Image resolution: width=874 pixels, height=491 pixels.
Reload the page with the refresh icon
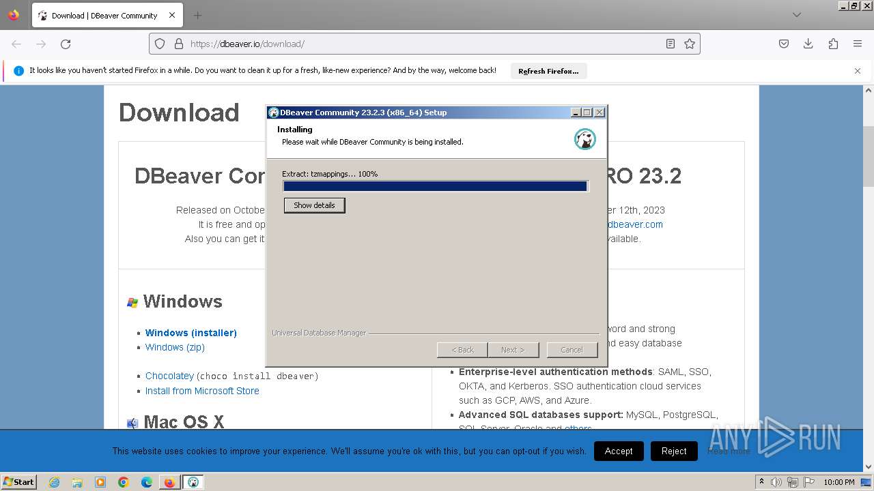66,44
